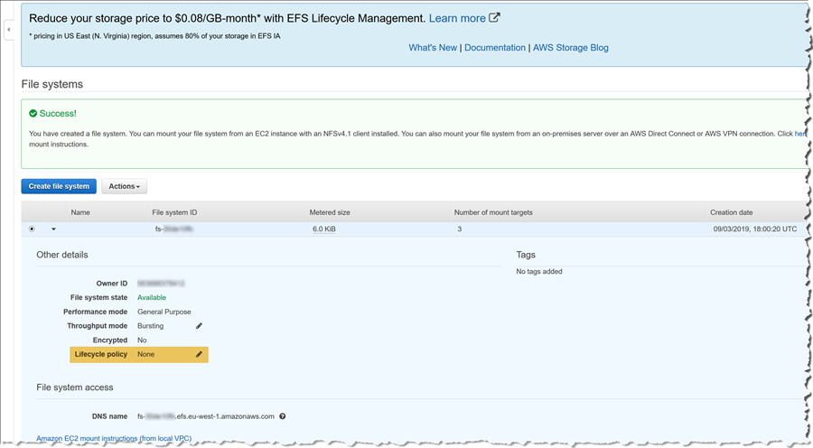Click the Bursting throughput mode value
The height and width of the screenshot is (448, 813).
click(x=150, y=326)
